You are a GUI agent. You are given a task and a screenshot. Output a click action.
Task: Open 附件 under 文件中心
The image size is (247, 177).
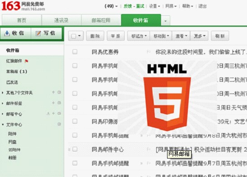(x=12, y=134)
